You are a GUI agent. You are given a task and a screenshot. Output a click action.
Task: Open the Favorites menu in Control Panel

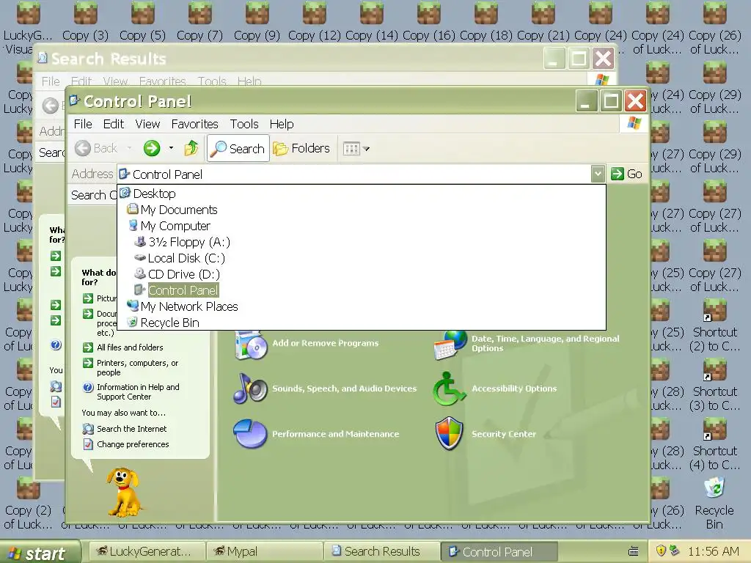tap(195, 124)
